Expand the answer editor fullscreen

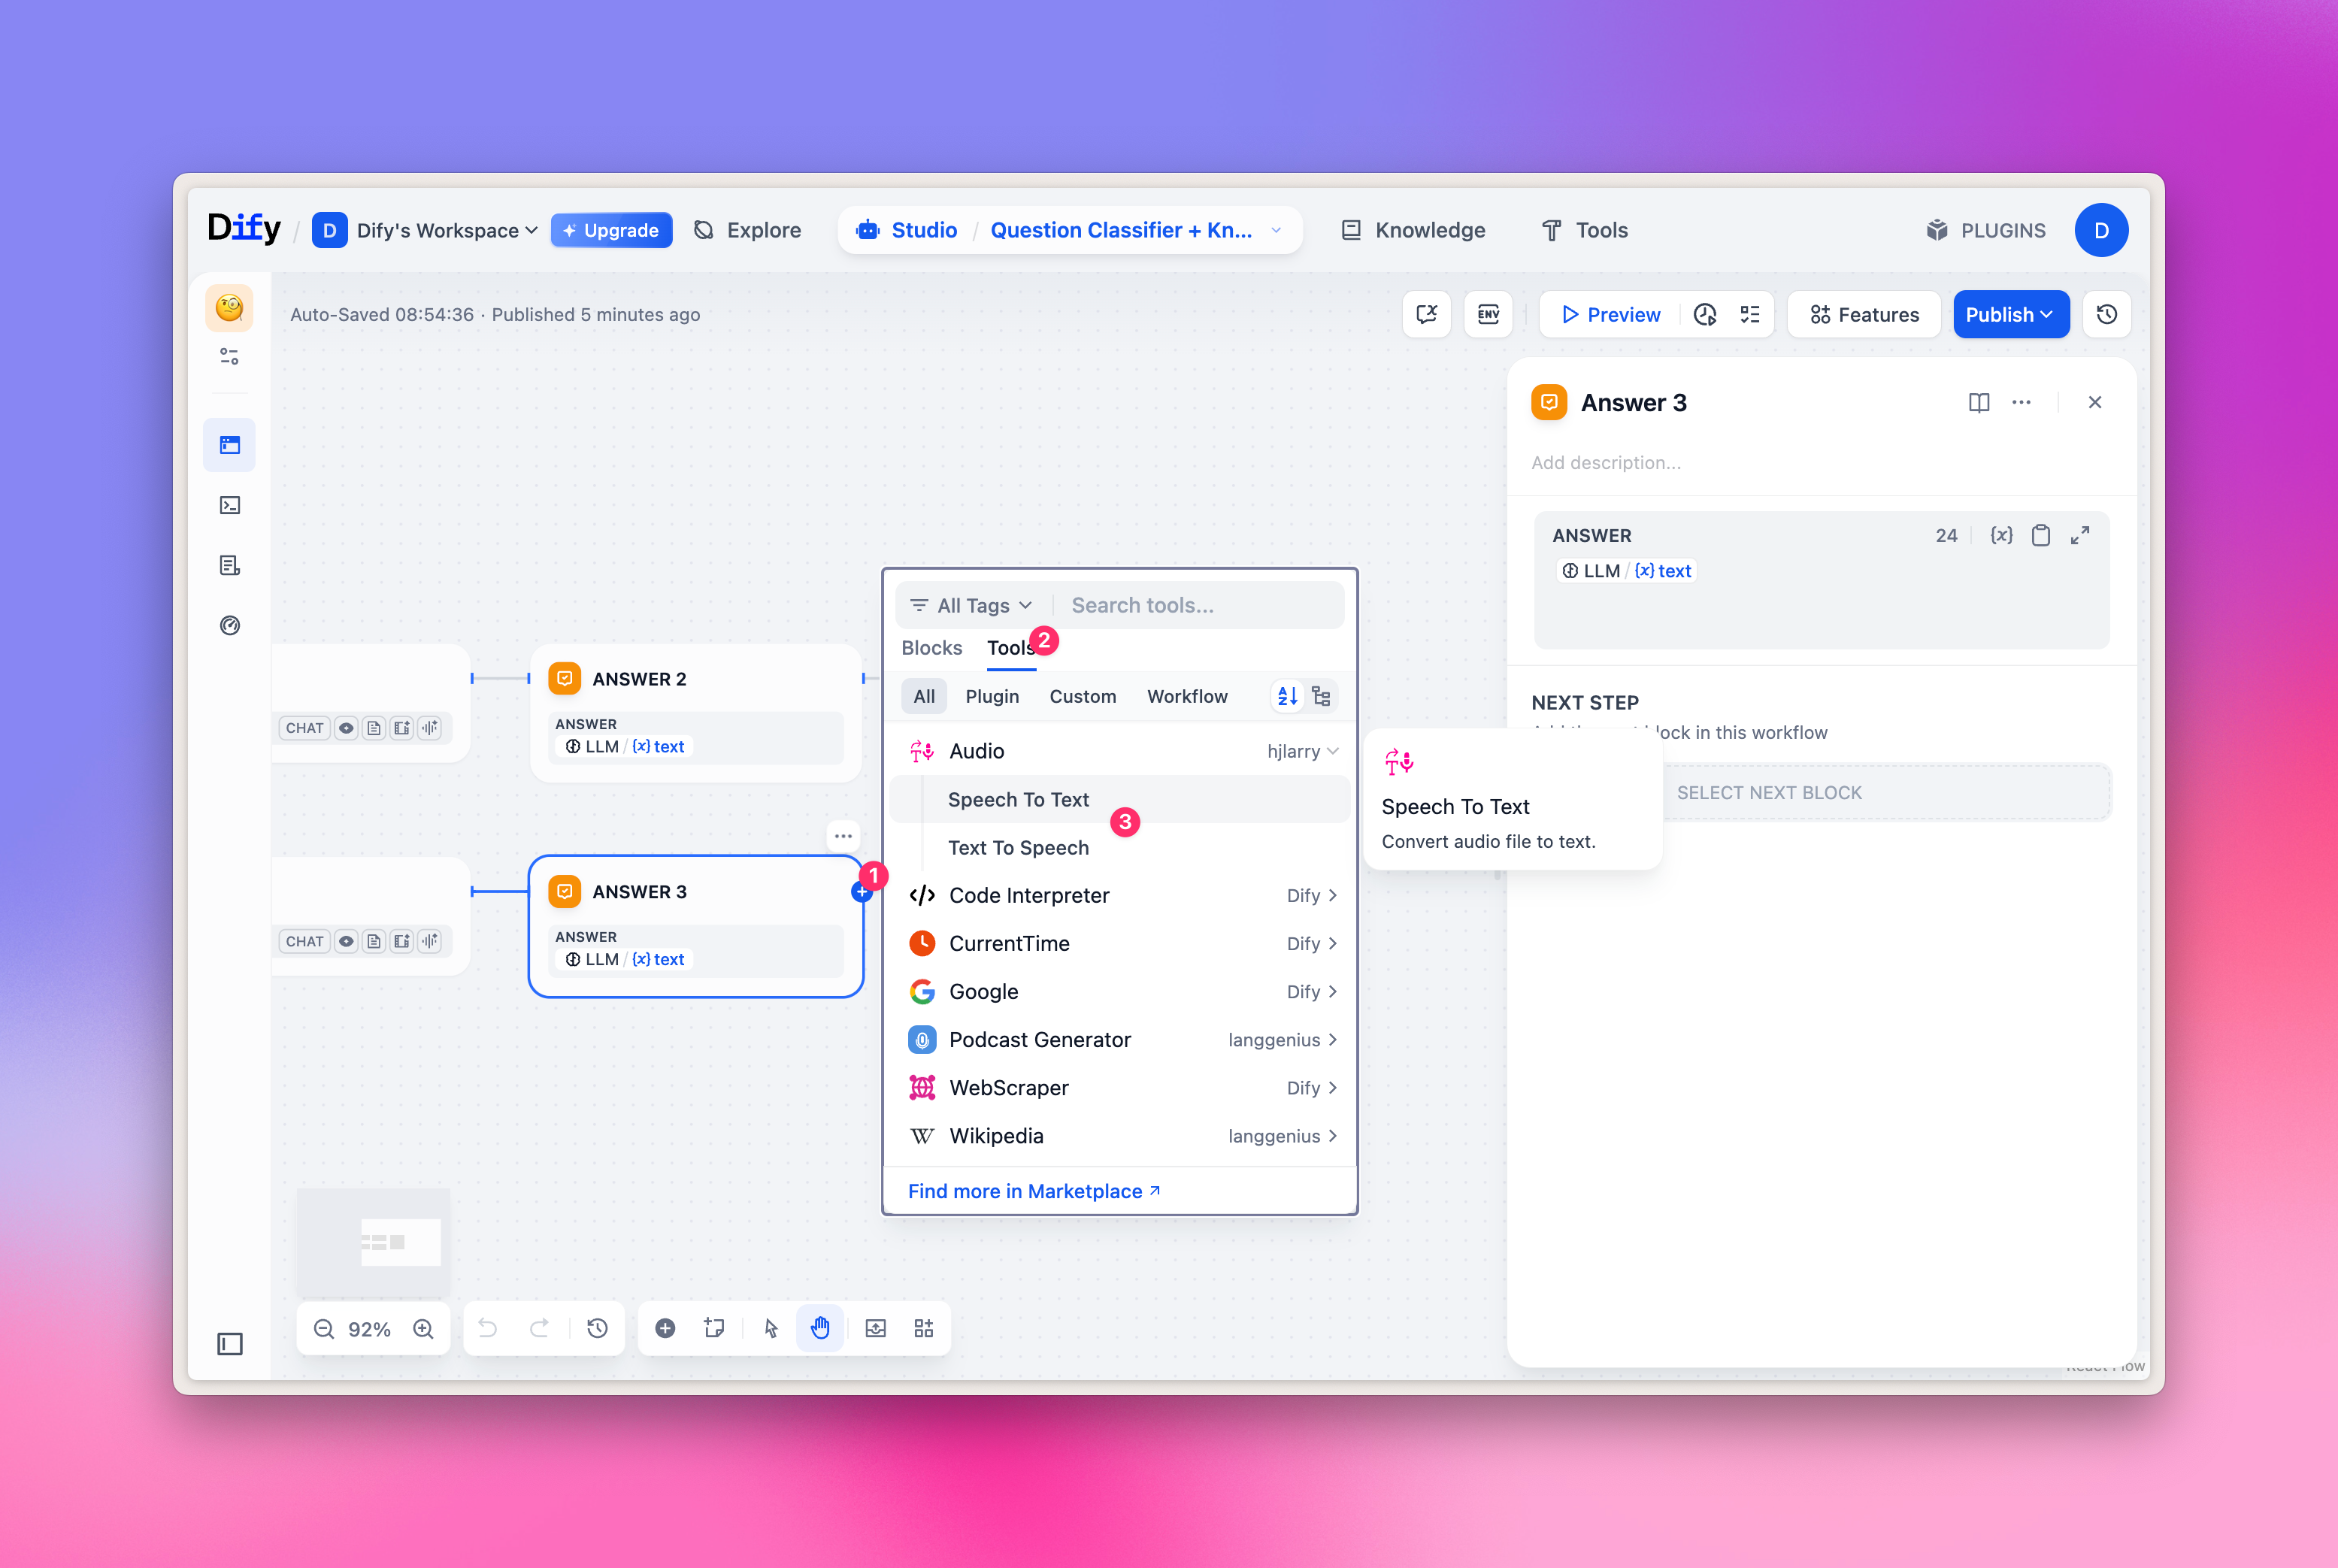pos(2080,536)
